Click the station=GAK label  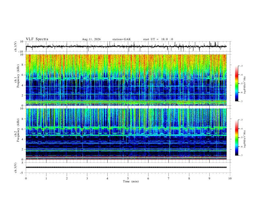click(x=121, y=39)
